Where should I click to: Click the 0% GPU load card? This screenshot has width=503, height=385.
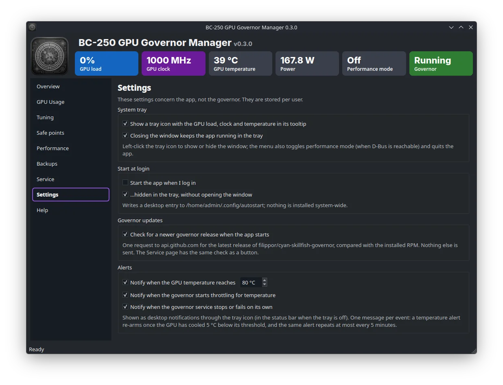point(107,63)
